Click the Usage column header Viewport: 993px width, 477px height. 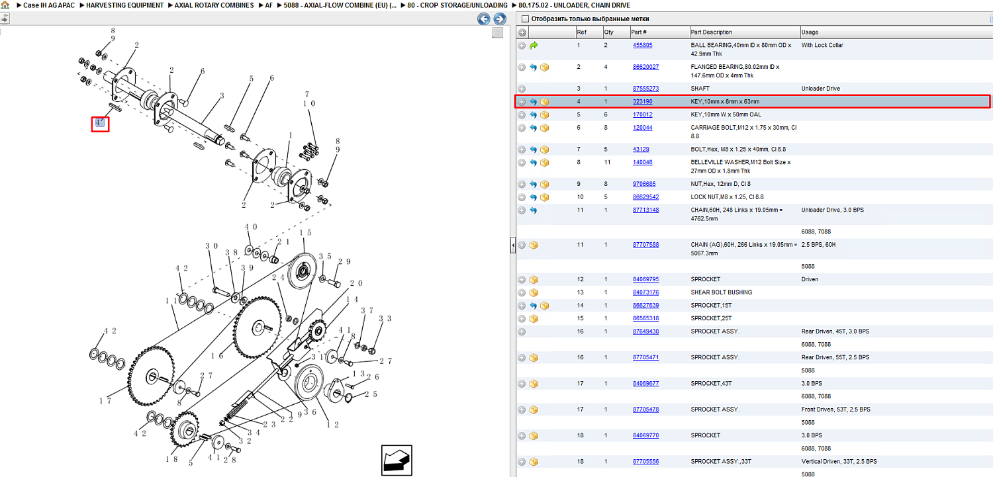click(x=896, y=32)
